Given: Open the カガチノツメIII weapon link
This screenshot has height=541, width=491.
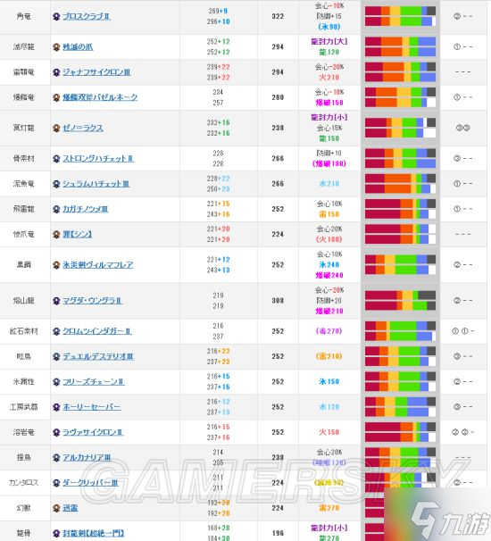Looking at the screenshot, I should pyautogui.click(x=85, y=209).
